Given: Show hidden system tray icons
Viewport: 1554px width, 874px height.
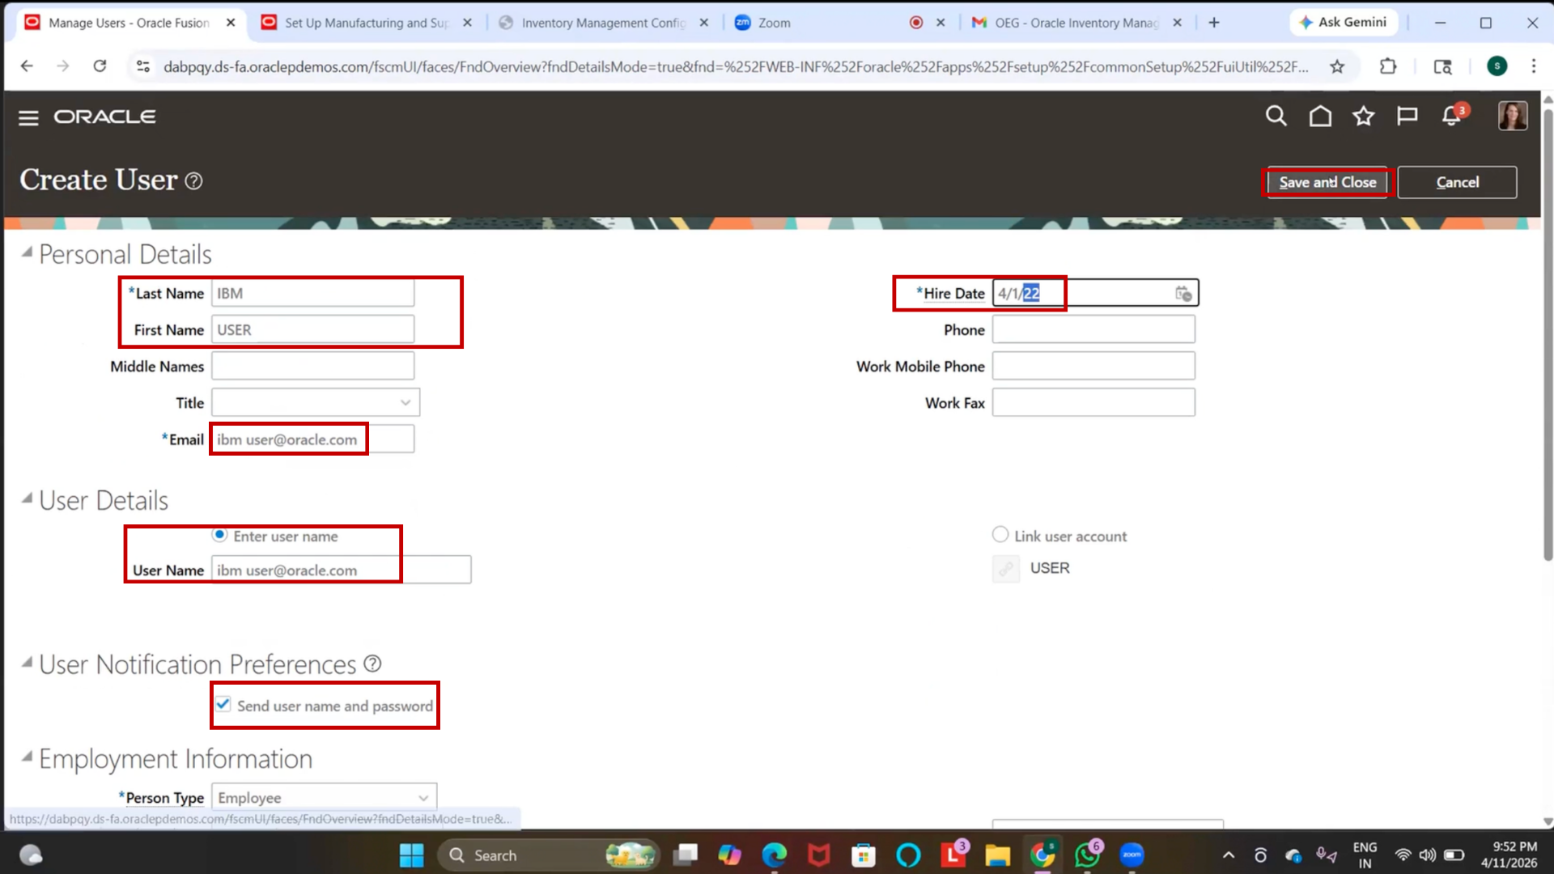Looking at the screenshot, I should (1228, 855).
